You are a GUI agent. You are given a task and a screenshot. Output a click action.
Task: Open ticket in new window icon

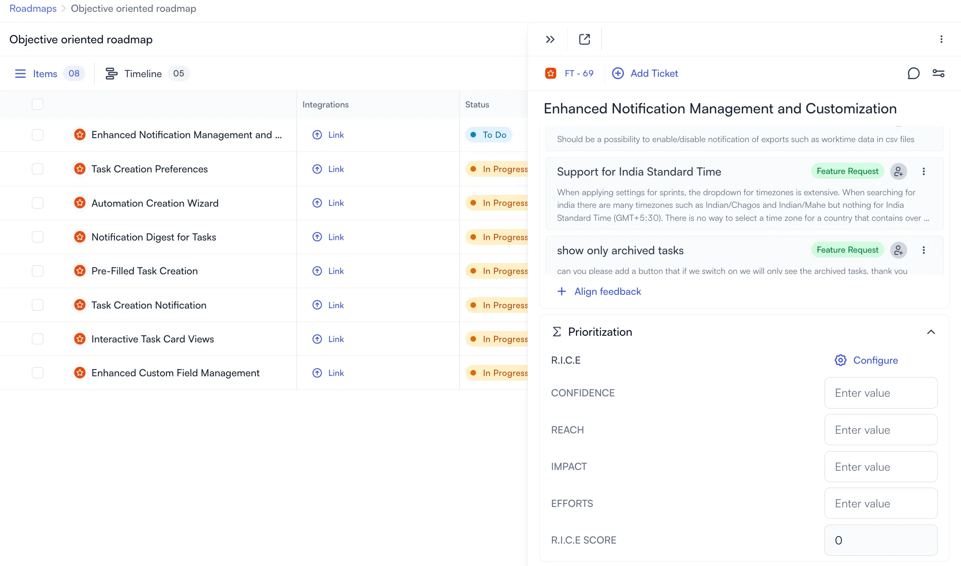pyautogui.click(x=585, y=39)
